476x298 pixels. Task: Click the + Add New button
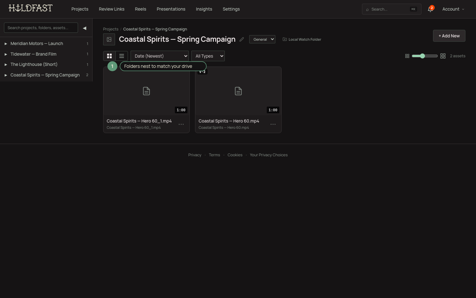(449, 36)
